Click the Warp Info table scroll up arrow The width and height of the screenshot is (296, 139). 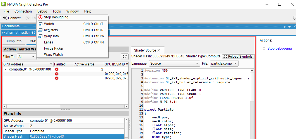[126, 120]
